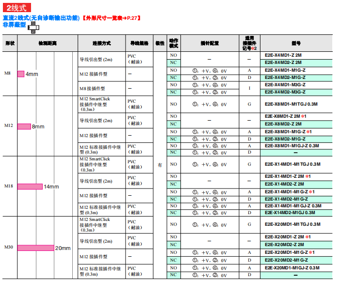340x281 pixels.
Task: Open model E2E-X4MD1-Z 2M
Action: 283,55
